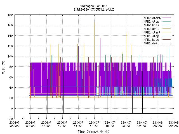This screenshot has width=179, height=134.
Task: Pick the purple NPD2 start legend line sample
Action: [167, 18]
